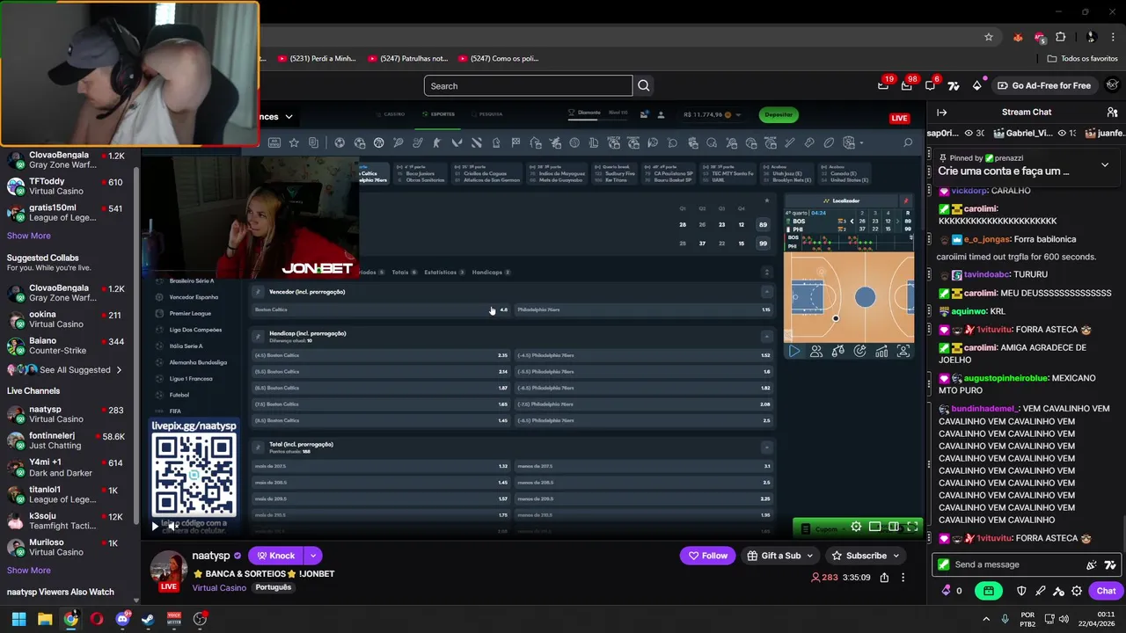Toggle mini player mode icon

point(874,527)
